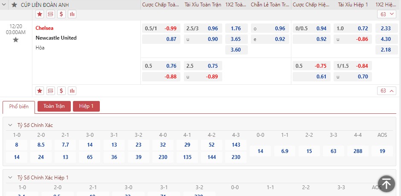The height and width of the screenshot is (196, 401).
Task: Collapse the Cúp Liên Đoàn Anh league chevron
Action: pos(4,5)
